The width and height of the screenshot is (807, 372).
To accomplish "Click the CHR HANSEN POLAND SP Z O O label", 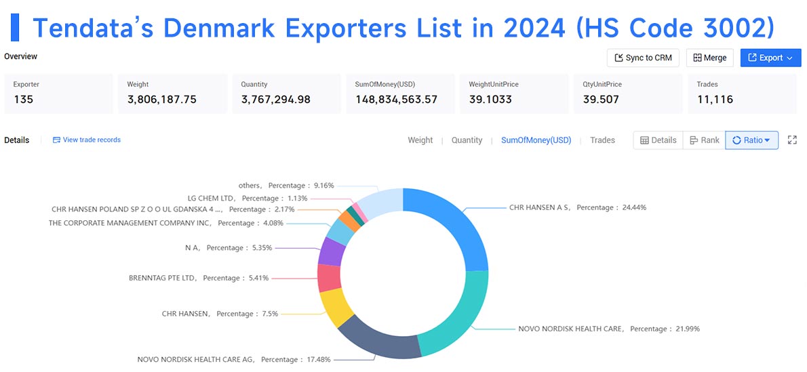I will pyautogui.click(x=173, y=209).
